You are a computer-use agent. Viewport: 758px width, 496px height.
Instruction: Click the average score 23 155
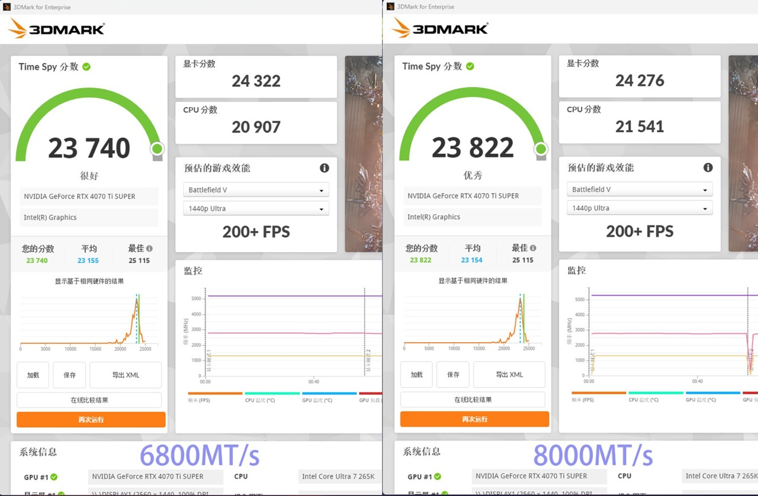coord(88,260)
